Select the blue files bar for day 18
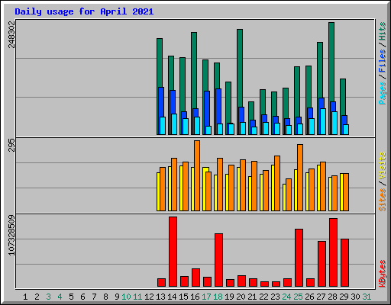This screenshot has height=305, width=391. coord(218,106)
